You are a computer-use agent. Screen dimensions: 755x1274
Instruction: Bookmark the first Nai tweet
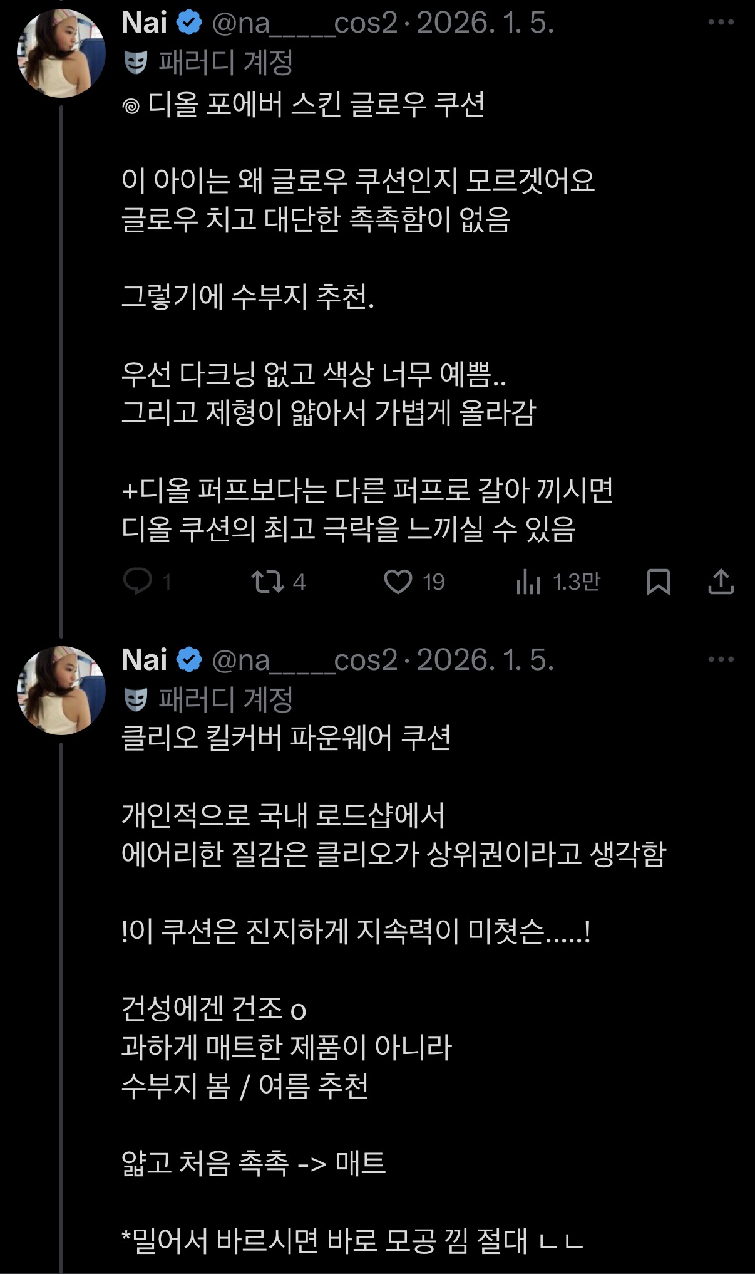(658, 582)
